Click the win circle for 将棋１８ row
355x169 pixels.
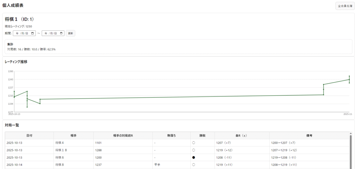pos(193,150)
